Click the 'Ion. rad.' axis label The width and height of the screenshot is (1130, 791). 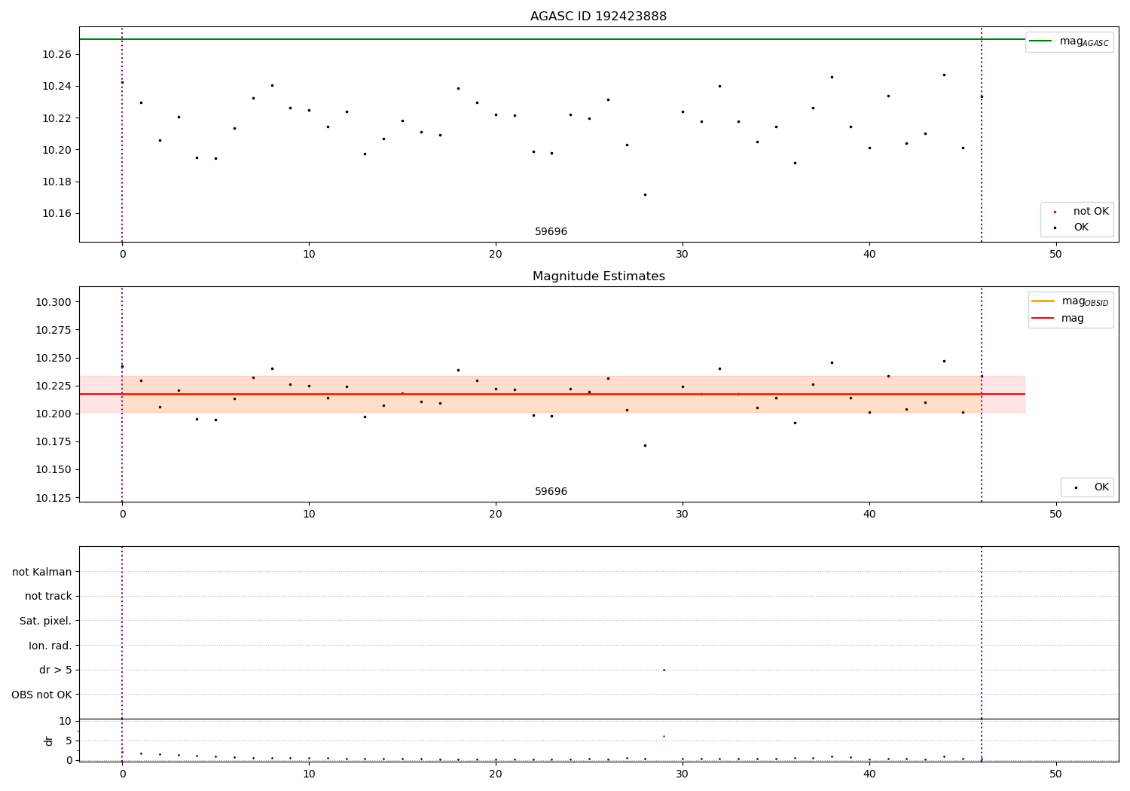pyautogui.click(x=50, y=646)
